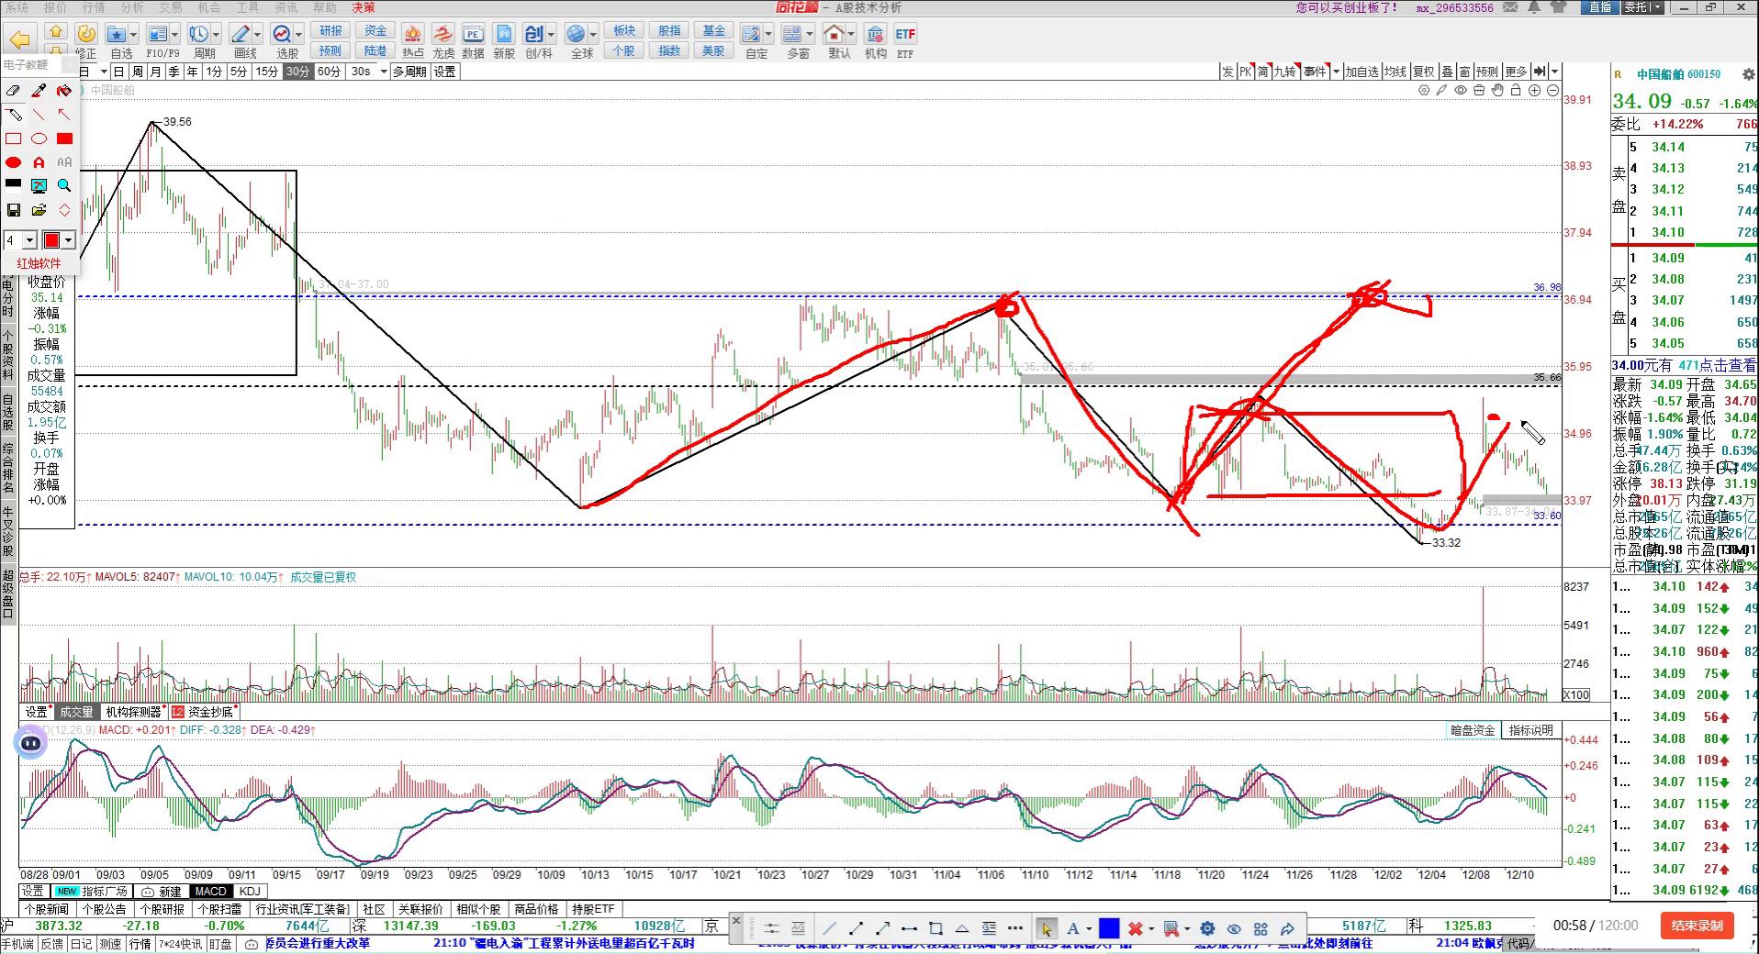Open the 热点 hot topics icon
This screenshot has height=954, width=1759.
[x=412, y=41]
